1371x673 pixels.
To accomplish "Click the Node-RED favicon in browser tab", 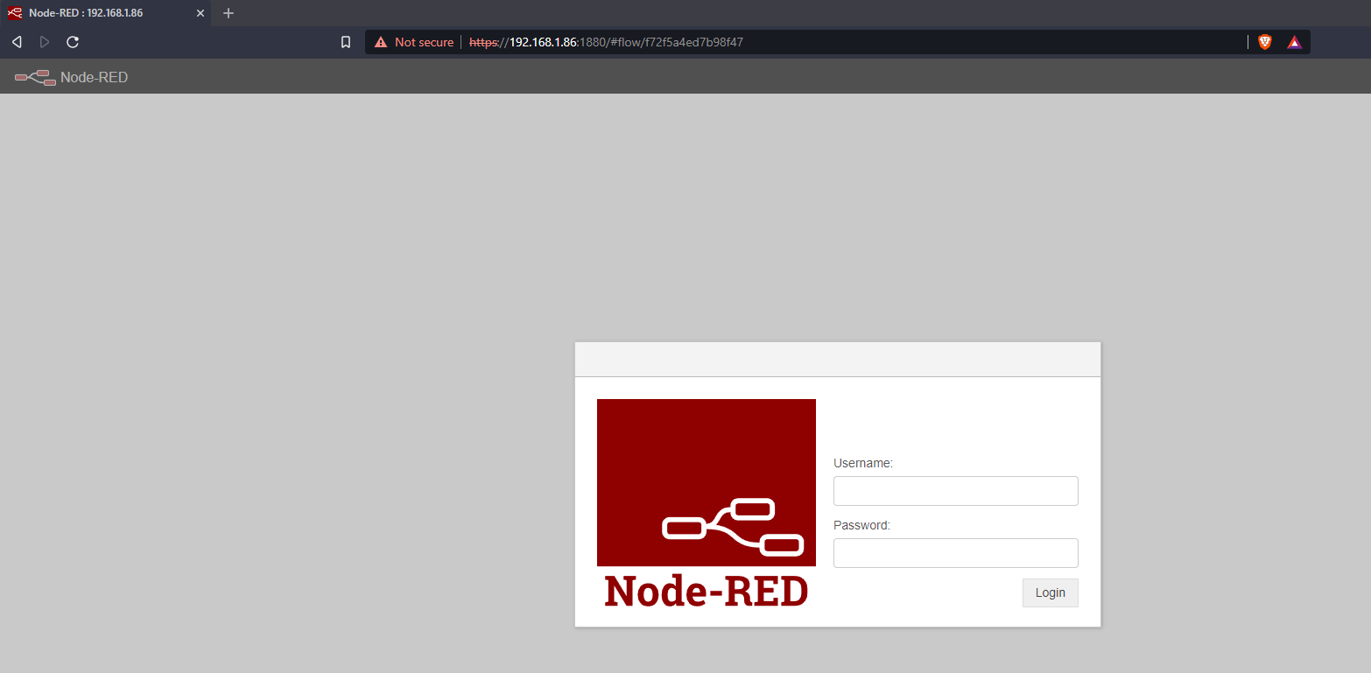I will [15, 13].
